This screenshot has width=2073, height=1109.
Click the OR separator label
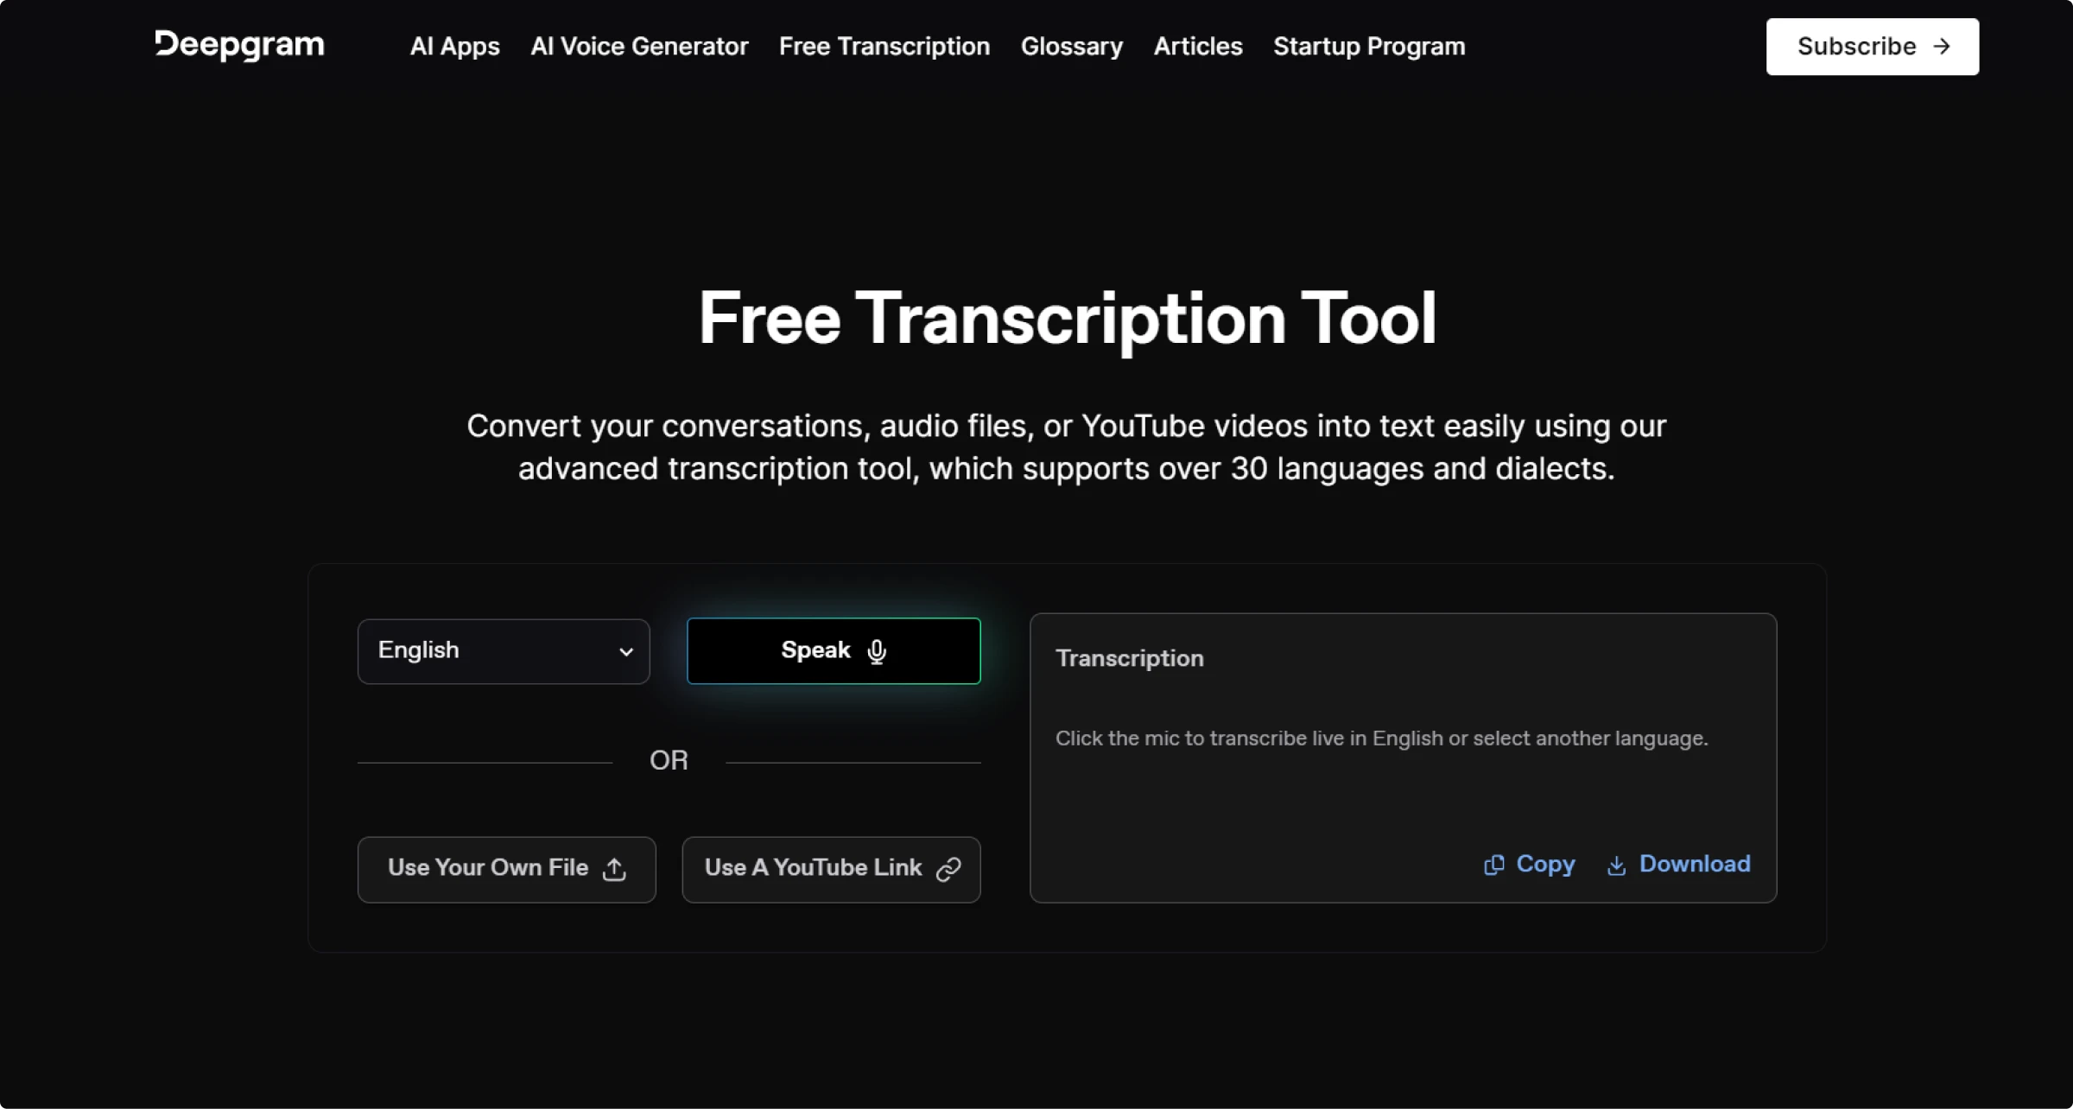coord(669,761)
